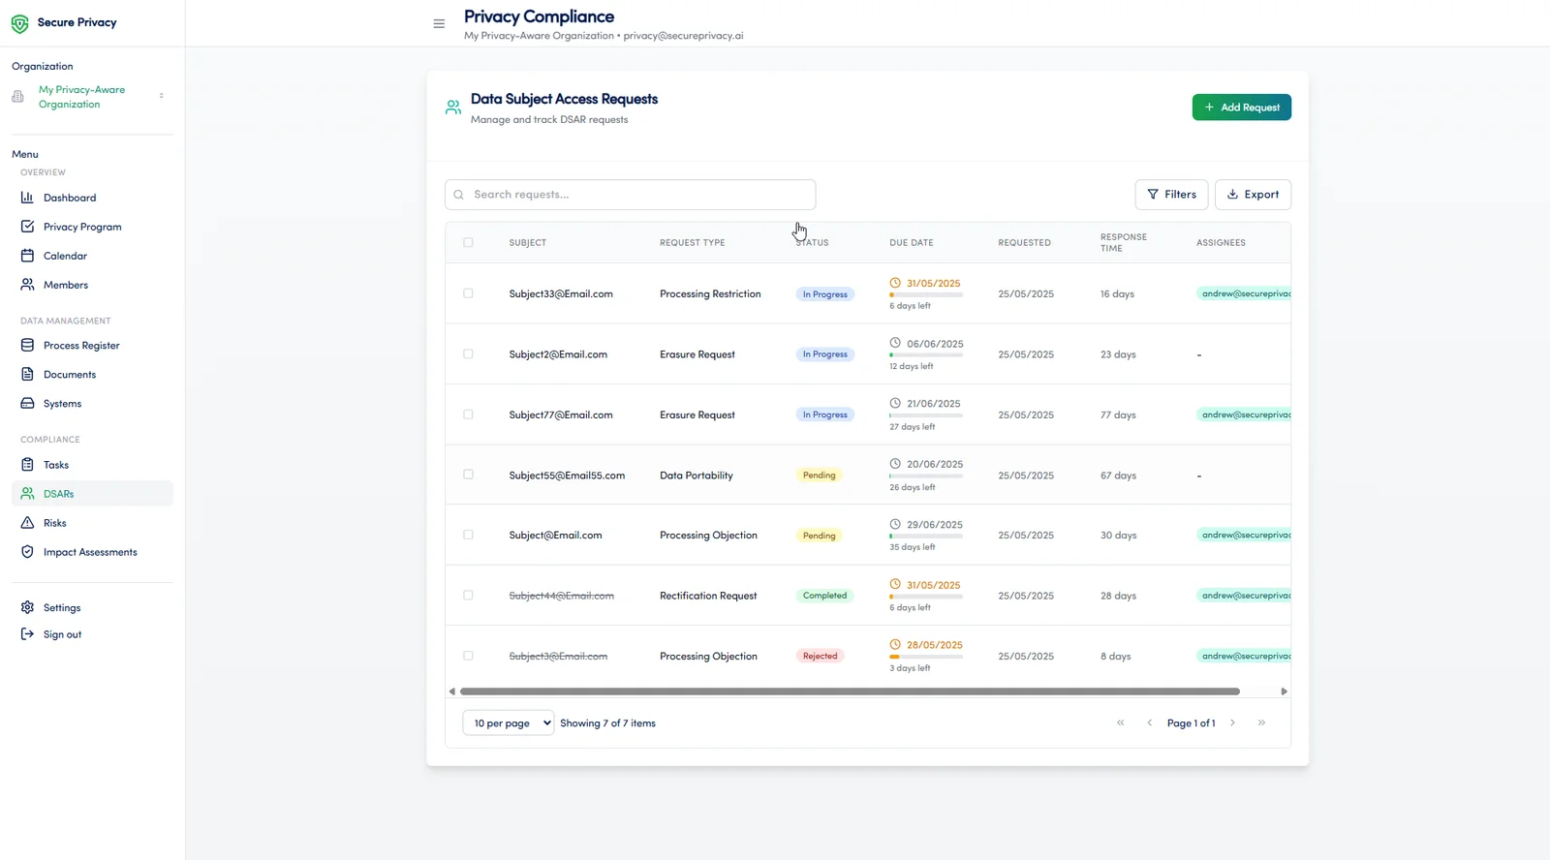
Task: Click the progress bar under 31/05/2025 for Subject33
Action: point(926,294)
